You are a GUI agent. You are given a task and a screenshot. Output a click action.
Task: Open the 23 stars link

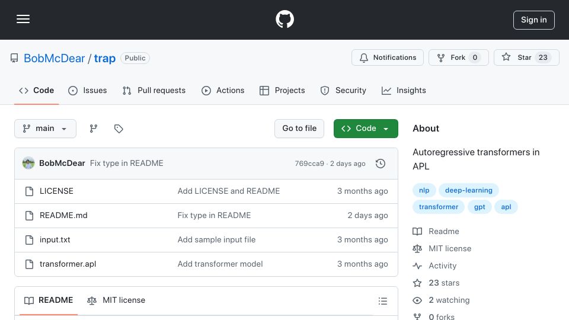click(x=436, y=283)
